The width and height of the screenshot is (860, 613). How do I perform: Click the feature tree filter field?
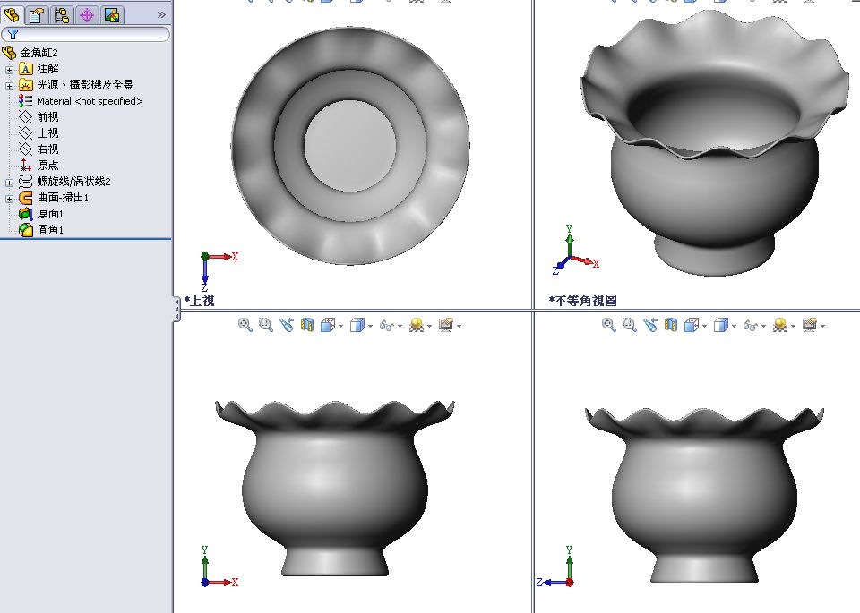pos(86,35)
